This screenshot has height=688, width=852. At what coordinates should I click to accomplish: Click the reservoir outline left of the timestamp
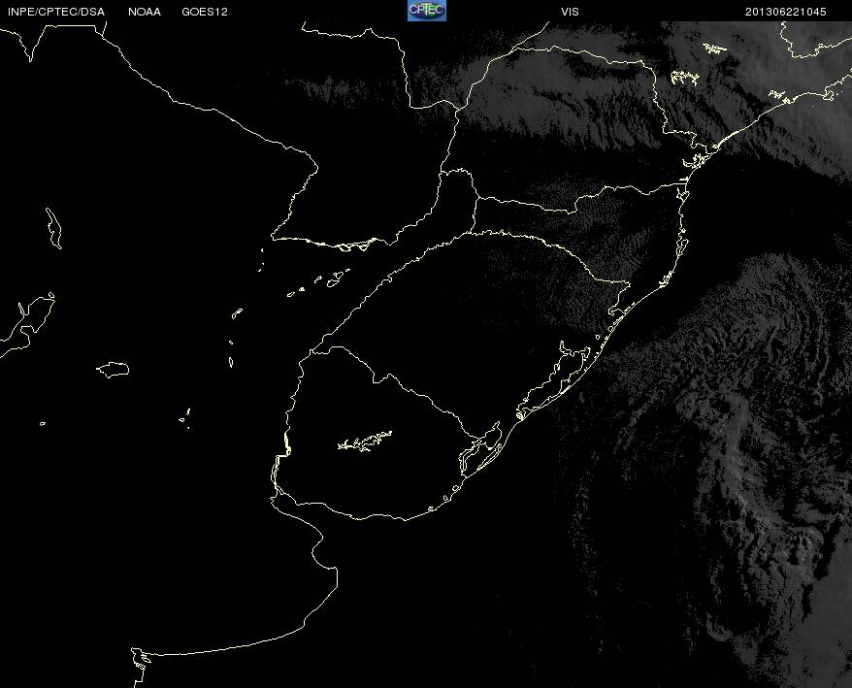(715, 48)
